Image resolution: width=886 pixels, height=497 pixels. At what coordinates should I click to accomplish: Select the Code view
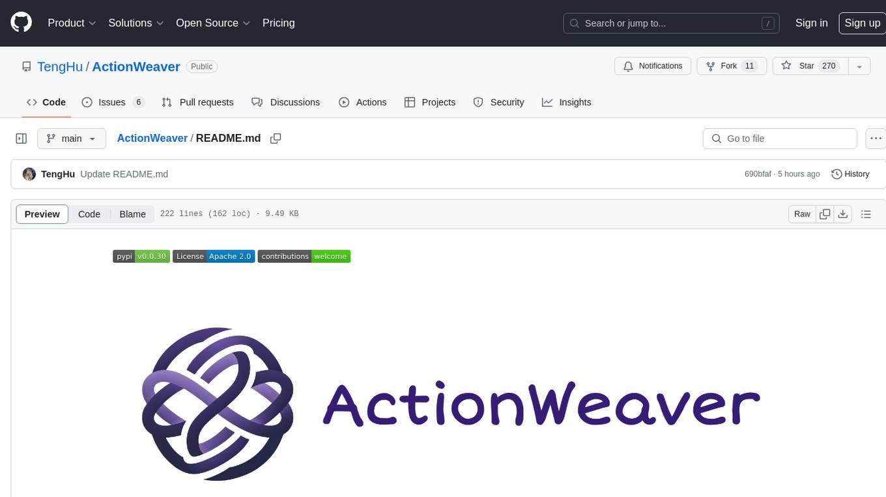pyautogui.click(x=89, y=214)
